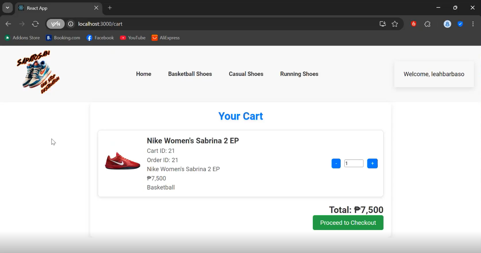
Task: Open the Casual Shoes category
Action: click(x=246, y=74)
